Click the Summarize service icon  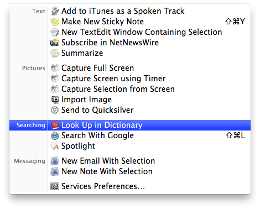tap(55, 53)
